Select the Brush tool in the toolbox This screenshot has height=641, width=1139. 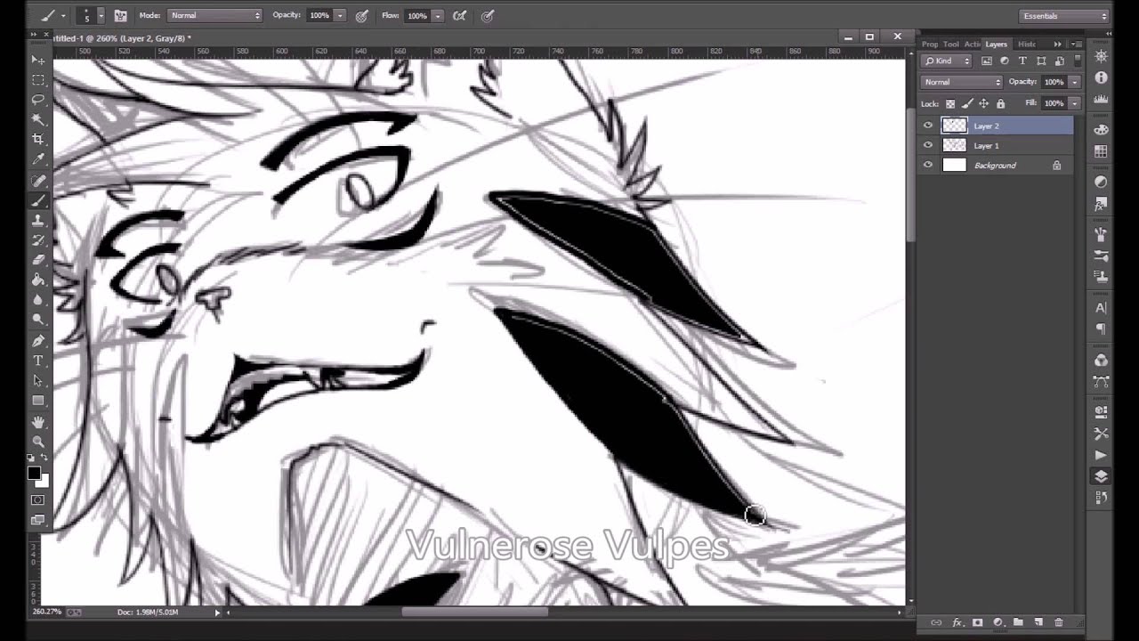38,200
